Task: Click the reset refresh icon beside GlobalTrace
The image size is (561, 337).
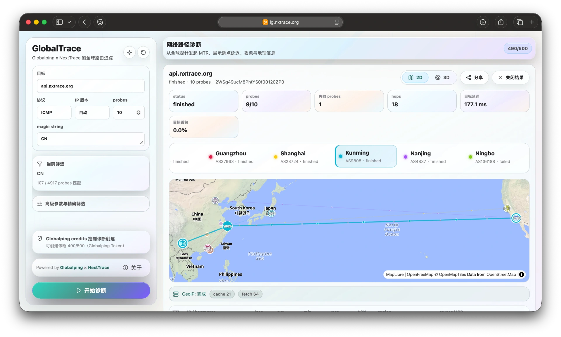Action: [143, 53]
